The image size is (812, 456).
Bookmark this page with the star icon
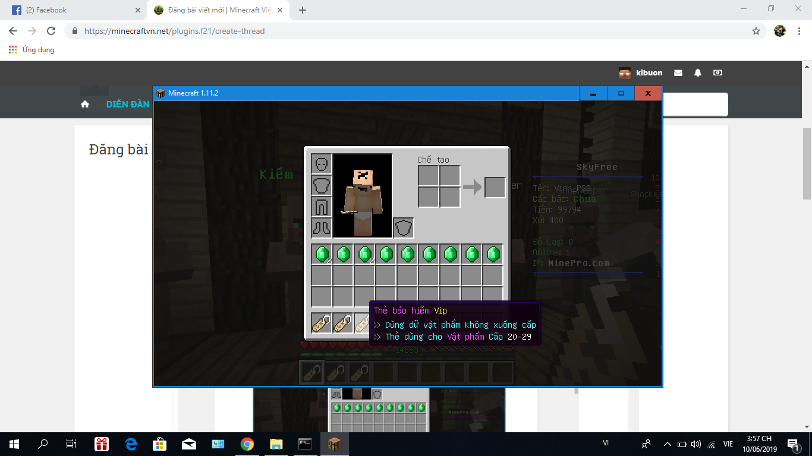[756, 31]
